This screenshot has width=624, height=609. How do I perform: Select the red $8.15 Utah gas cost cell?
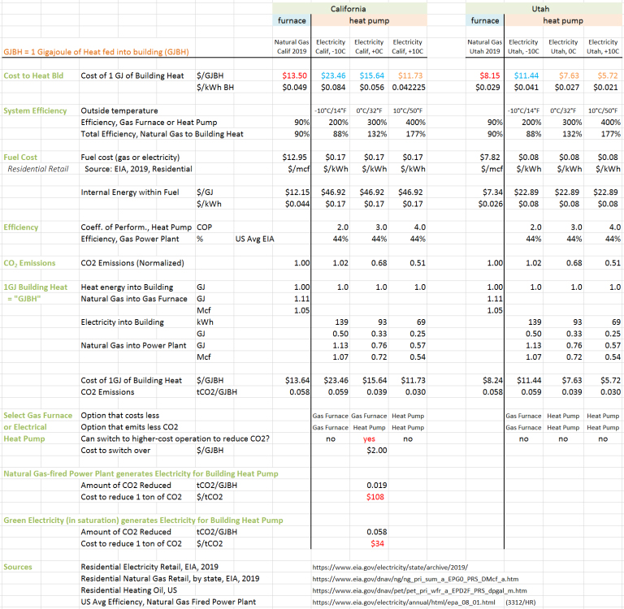tap(488, 76)
